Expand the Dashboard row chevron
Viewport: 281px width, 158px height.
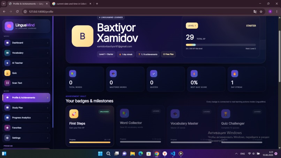(x=47, y=43)
